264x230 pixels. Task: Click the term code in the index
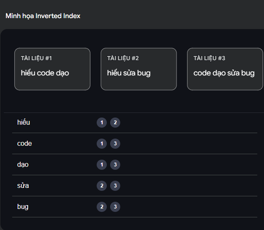[24, 144]
